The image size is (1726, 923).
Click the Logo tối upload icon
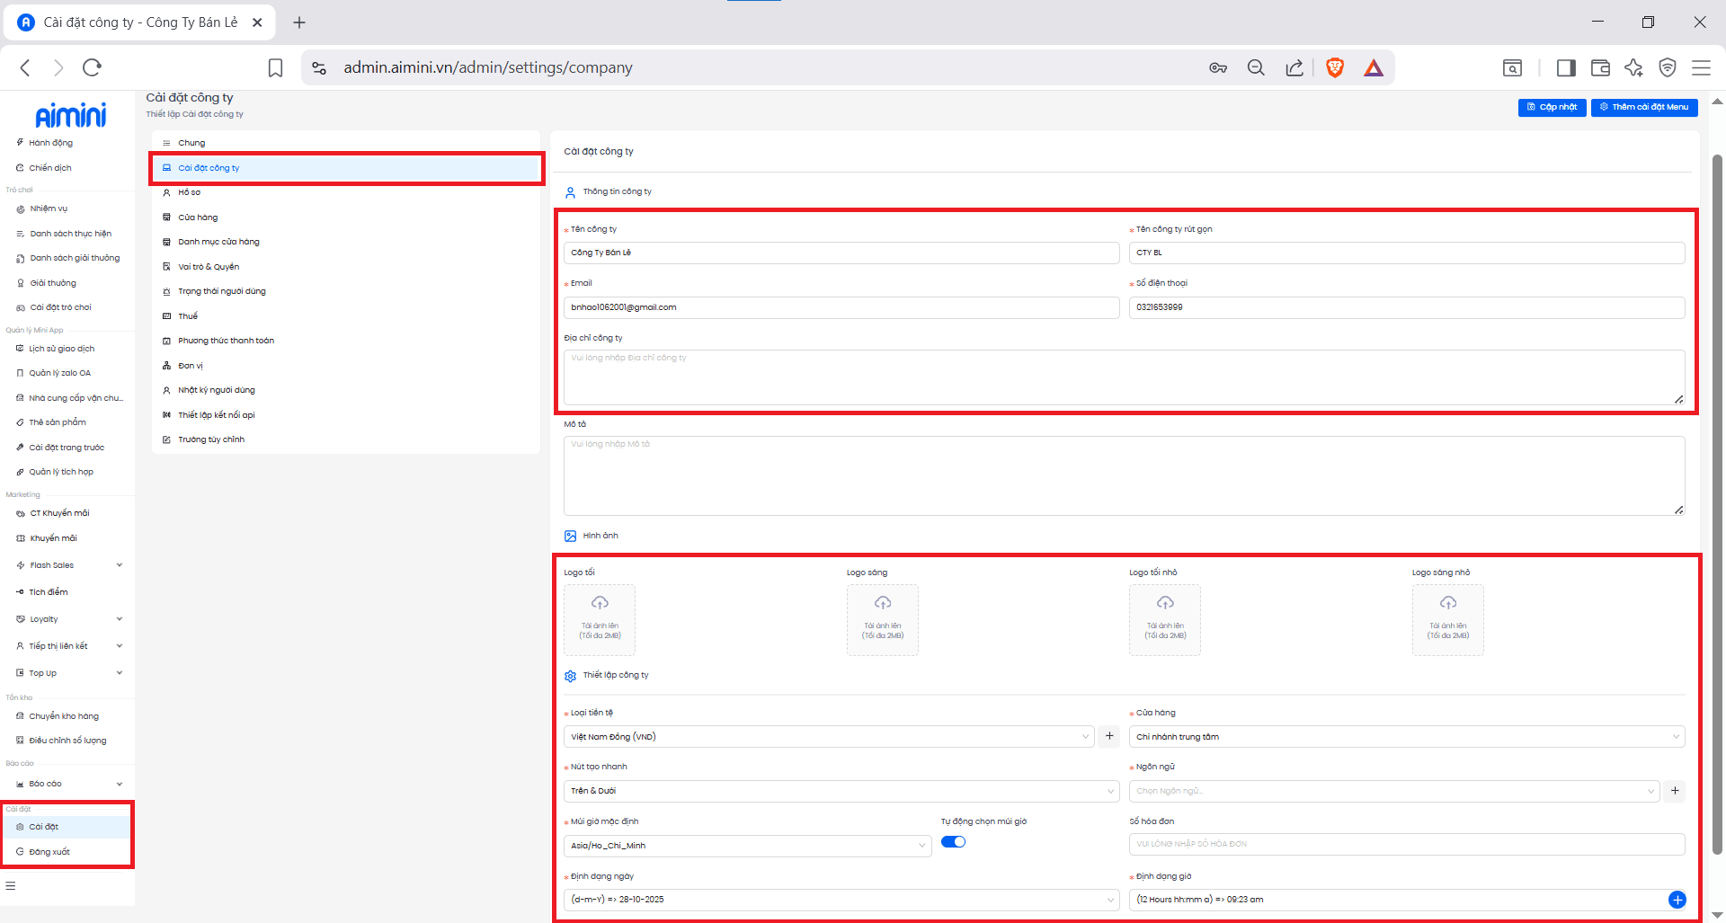(600, 603)
